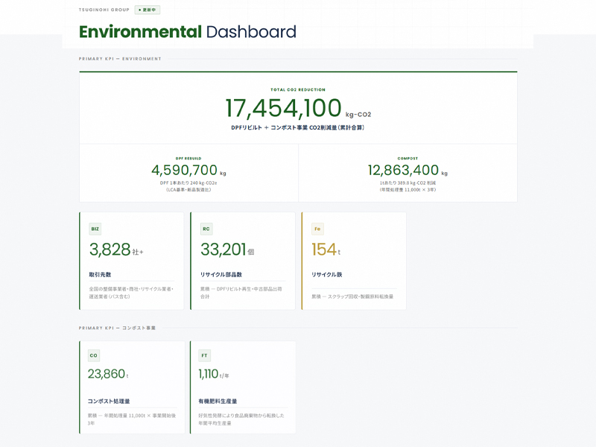This screenshot has width=596, height=447.
Task: Click the PRIMARY KPI — ENVIRONMENT section header
Action: coord(120,59)
